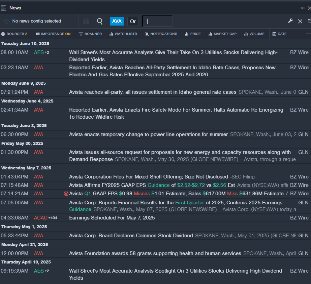Open the Volume filter
Image resolution: width=311 pixels, height=284 pixels.
pyautogui.click(x=254, y=34)
